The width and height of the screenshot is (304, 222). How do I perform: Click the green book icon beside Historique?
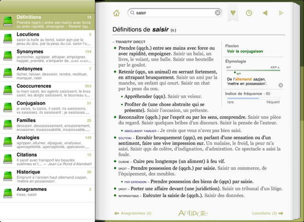(x=8, y=176)
